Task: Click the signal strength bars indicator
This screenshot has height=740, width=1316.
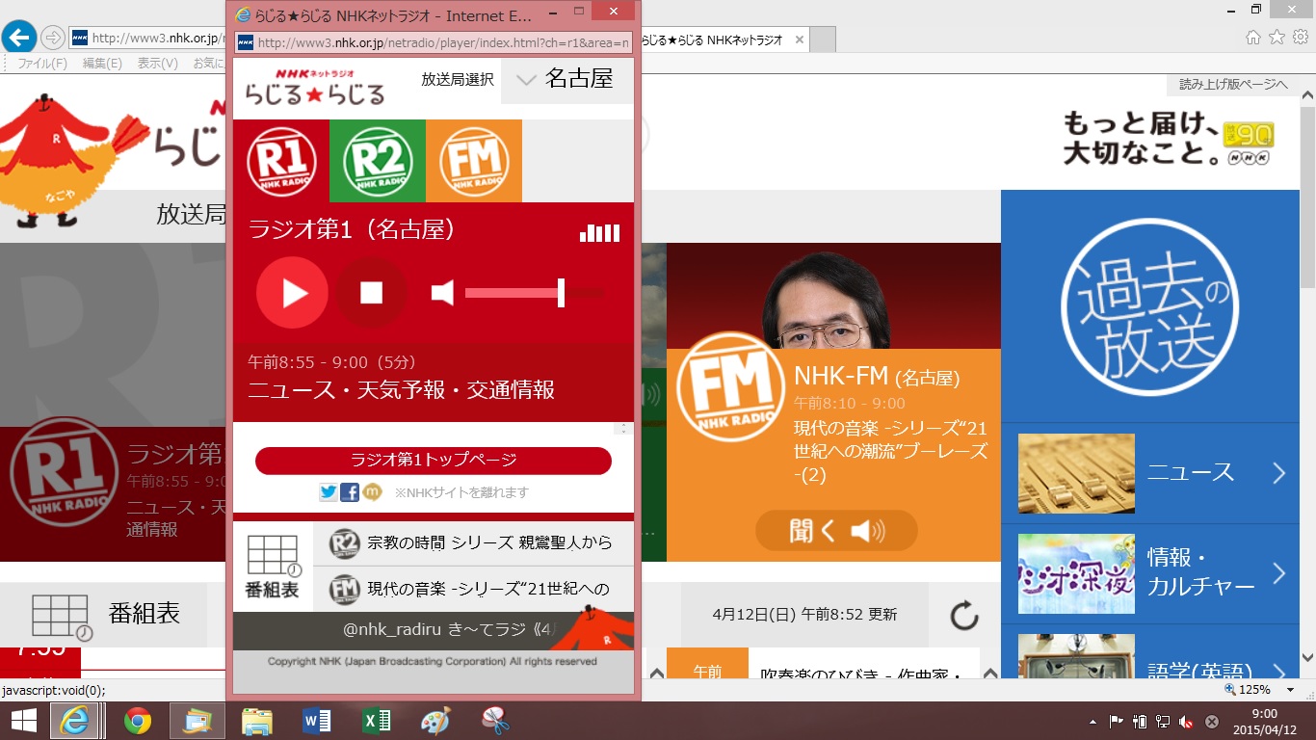Action: click(x=599, y=233)
